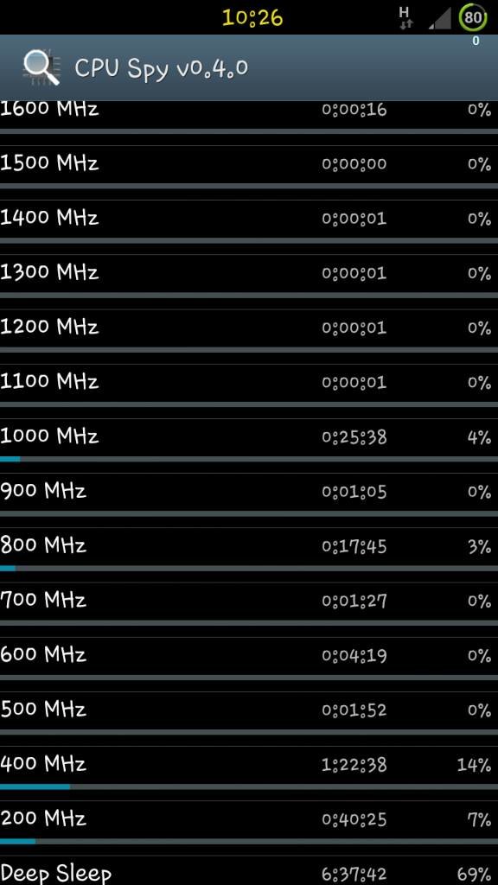Tap the CPU Spy magnifier app icon
The height and width of the screenshot is (885, 498).
(41, 67)
